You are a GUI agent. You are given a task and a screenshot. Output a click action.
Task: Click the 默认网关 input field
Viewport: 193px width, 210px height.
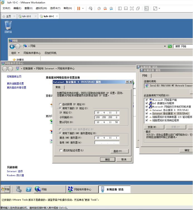pyautogui.click(x=107, y=122)
